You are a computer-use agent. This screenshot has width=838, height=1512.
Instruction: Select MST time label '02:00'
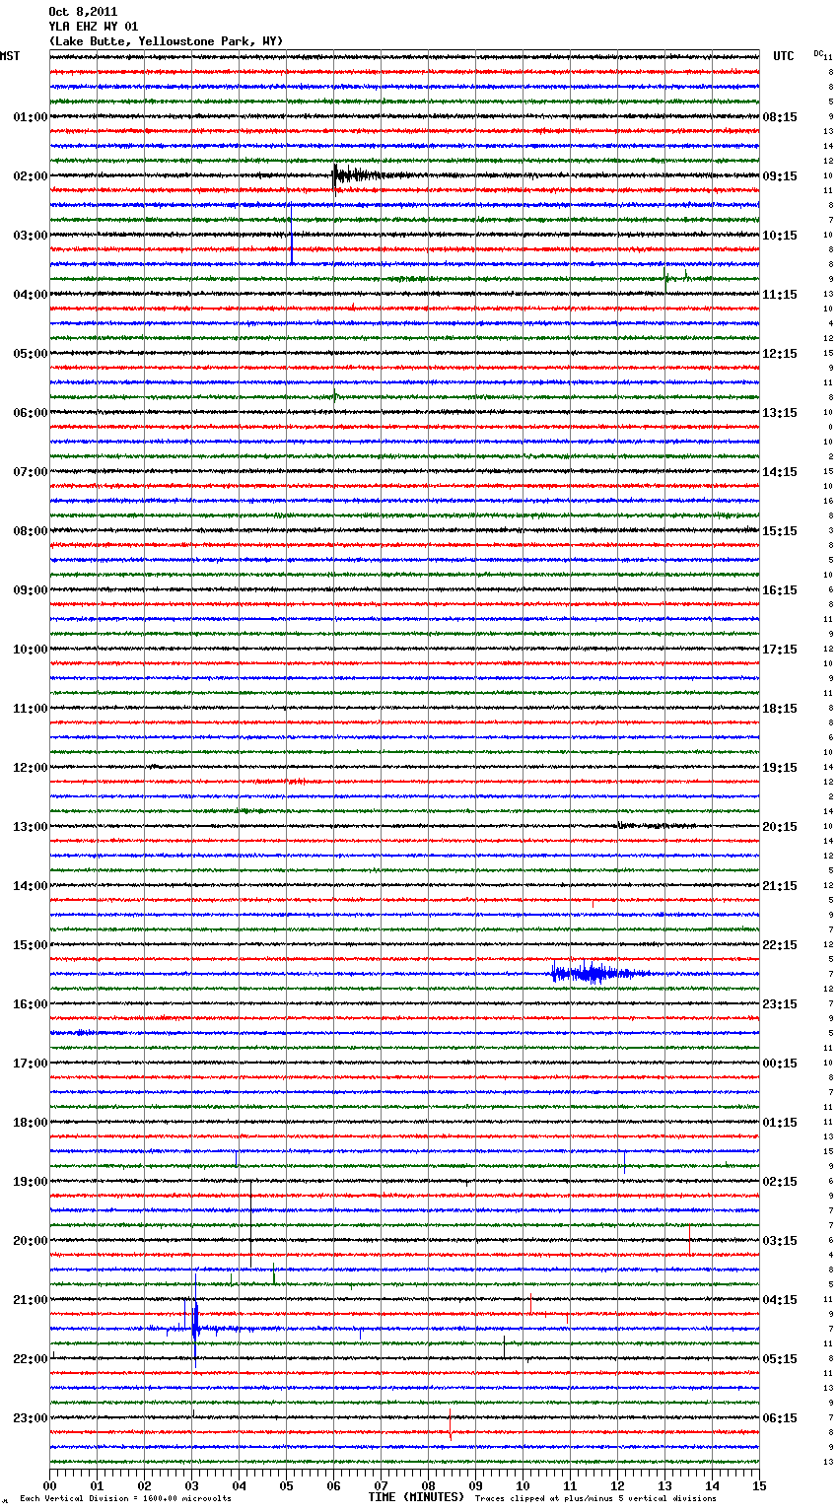pos(30,176)
